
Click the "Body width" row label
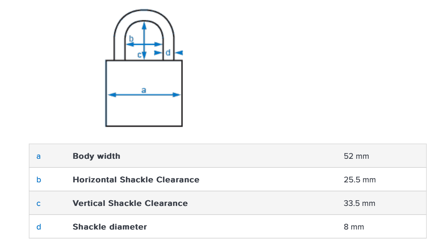pos(96,156)
